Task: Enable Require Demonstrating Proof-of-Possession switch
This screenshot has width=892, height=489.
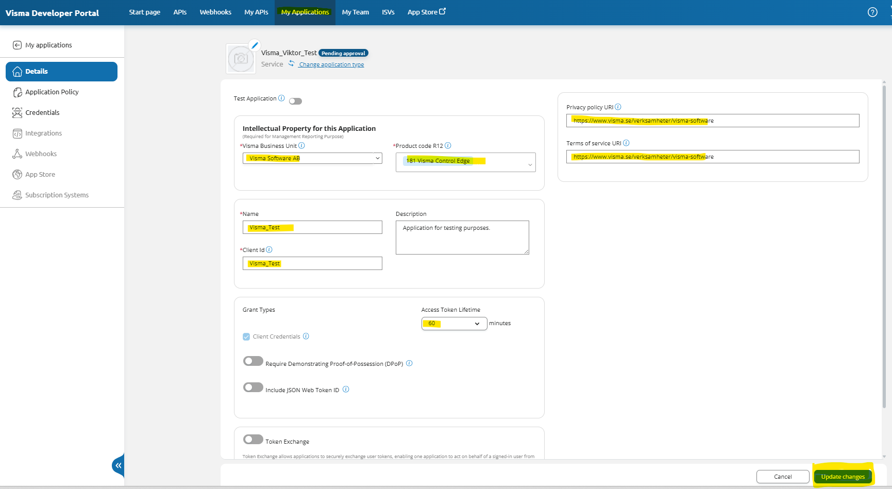Action: 253,361
